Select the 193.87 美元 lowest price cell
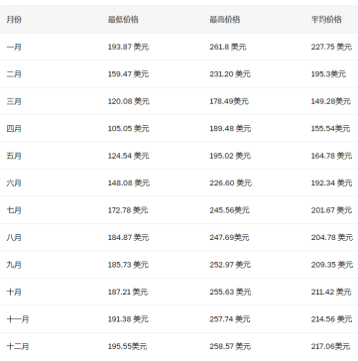Image resolution: width=358 pixels, height=361 pixels. pos(128,47)
